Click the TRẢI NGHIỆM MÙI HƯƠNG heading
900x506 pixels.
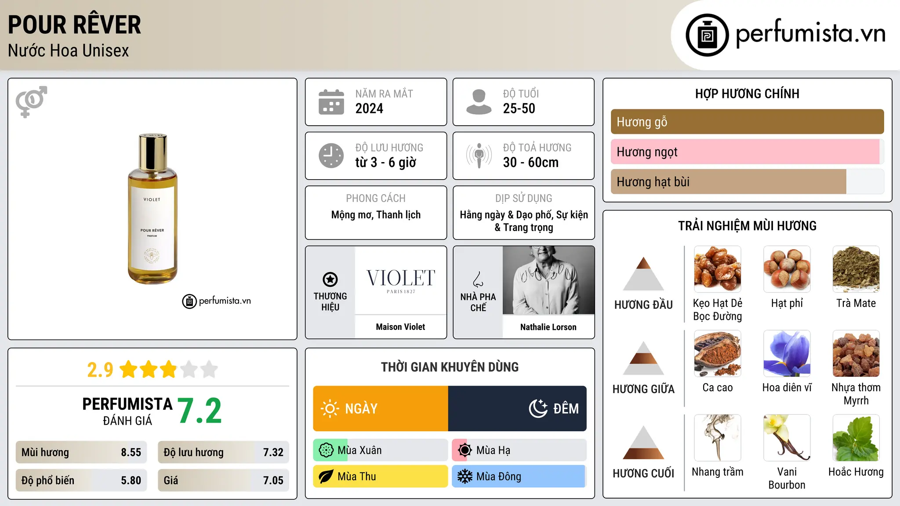747,226
